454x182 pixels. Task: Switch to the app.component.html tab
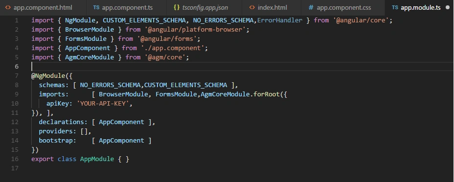click(x=43, y=7)
